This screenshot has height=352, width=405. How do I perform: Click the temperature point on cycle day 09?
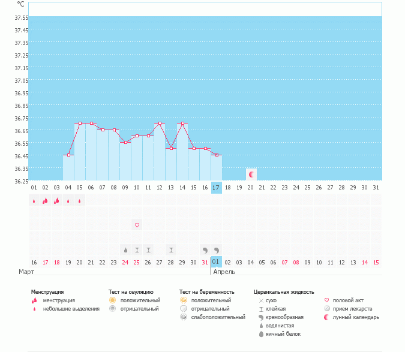125,143
